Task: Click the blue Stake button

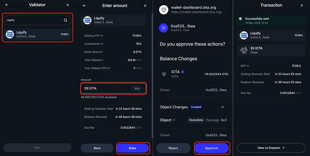Action: 132,148
